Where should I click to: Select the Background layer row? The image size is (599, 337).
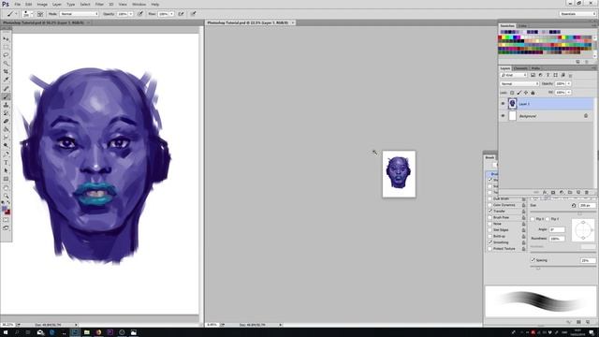coord(547,116)
